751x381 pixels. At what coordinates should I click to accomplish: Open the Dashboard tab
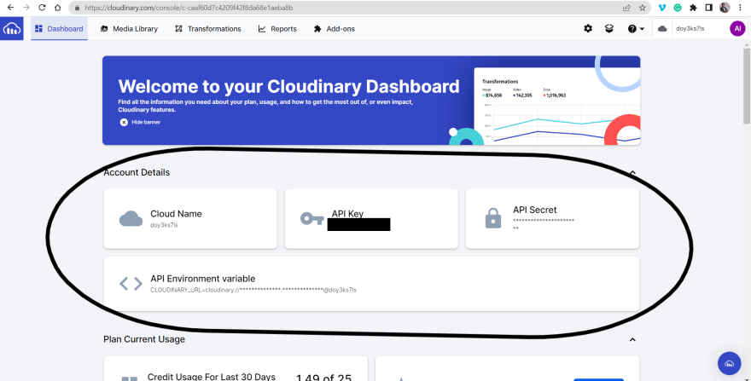coord(60,29)
